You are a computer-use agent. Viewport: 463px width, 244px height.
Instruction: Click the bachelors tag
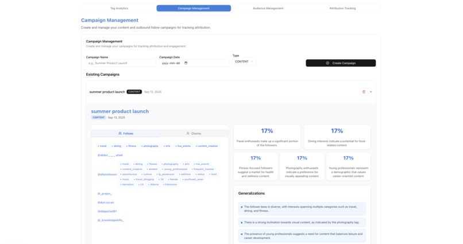127,184
